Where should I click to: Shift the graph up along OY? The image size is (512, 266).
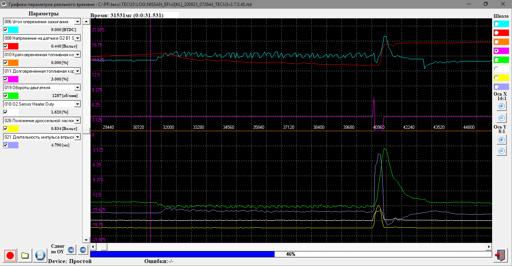pyautogui.click(x=83, y=250)
